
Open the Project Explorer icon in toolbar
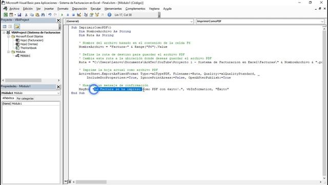click(x=86, y=15)
